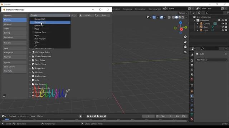Expand the Text Editor theme section
Viewport: 229px width, 128px height.
coord(30,60)
